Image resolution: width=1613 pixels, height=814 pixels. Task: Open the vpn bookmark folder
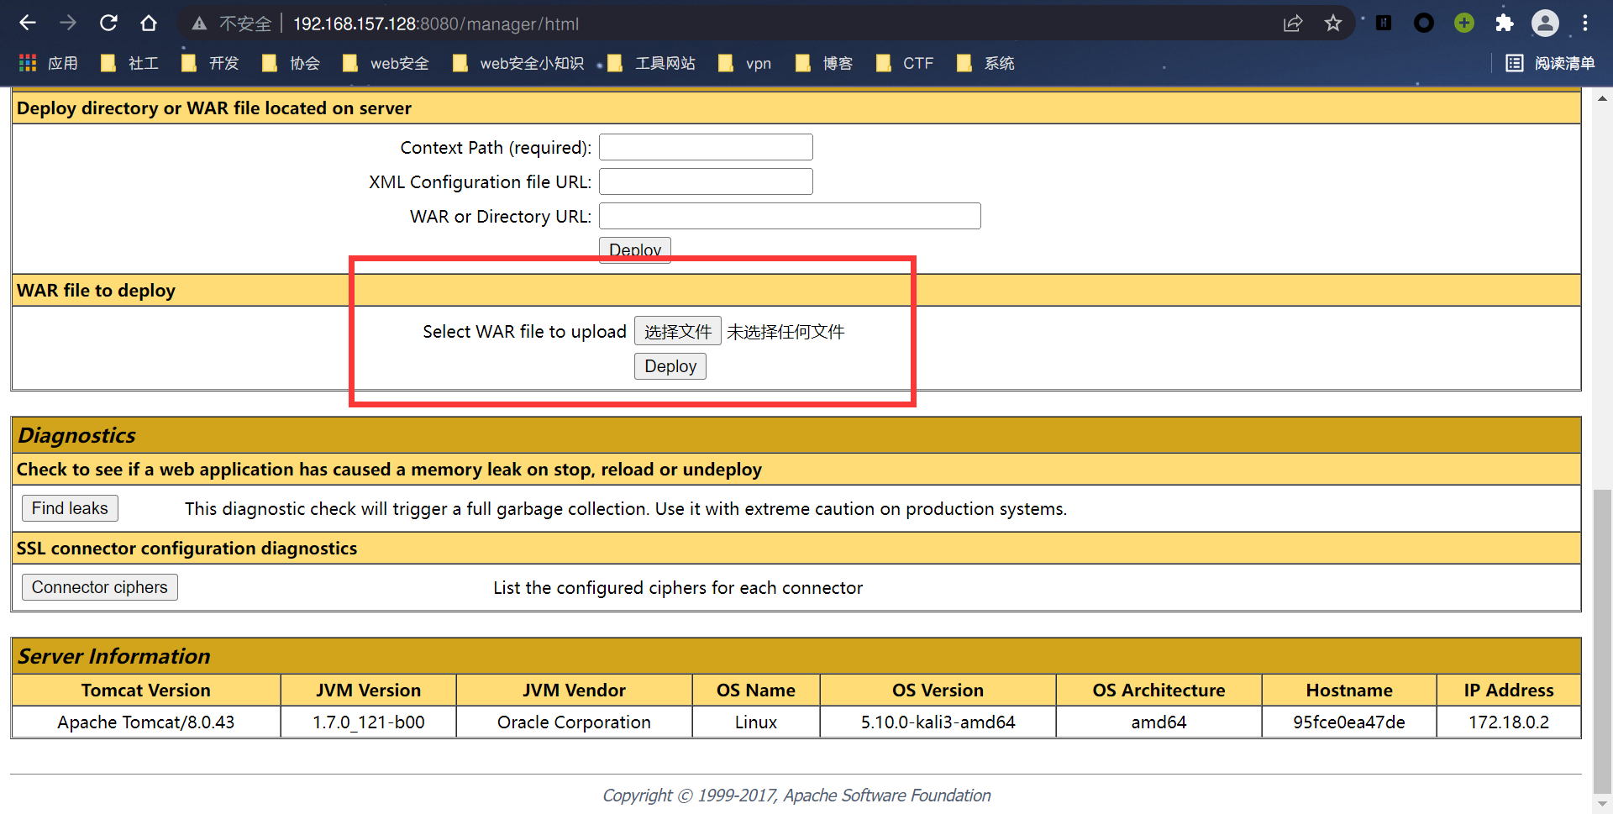(745, 63)
